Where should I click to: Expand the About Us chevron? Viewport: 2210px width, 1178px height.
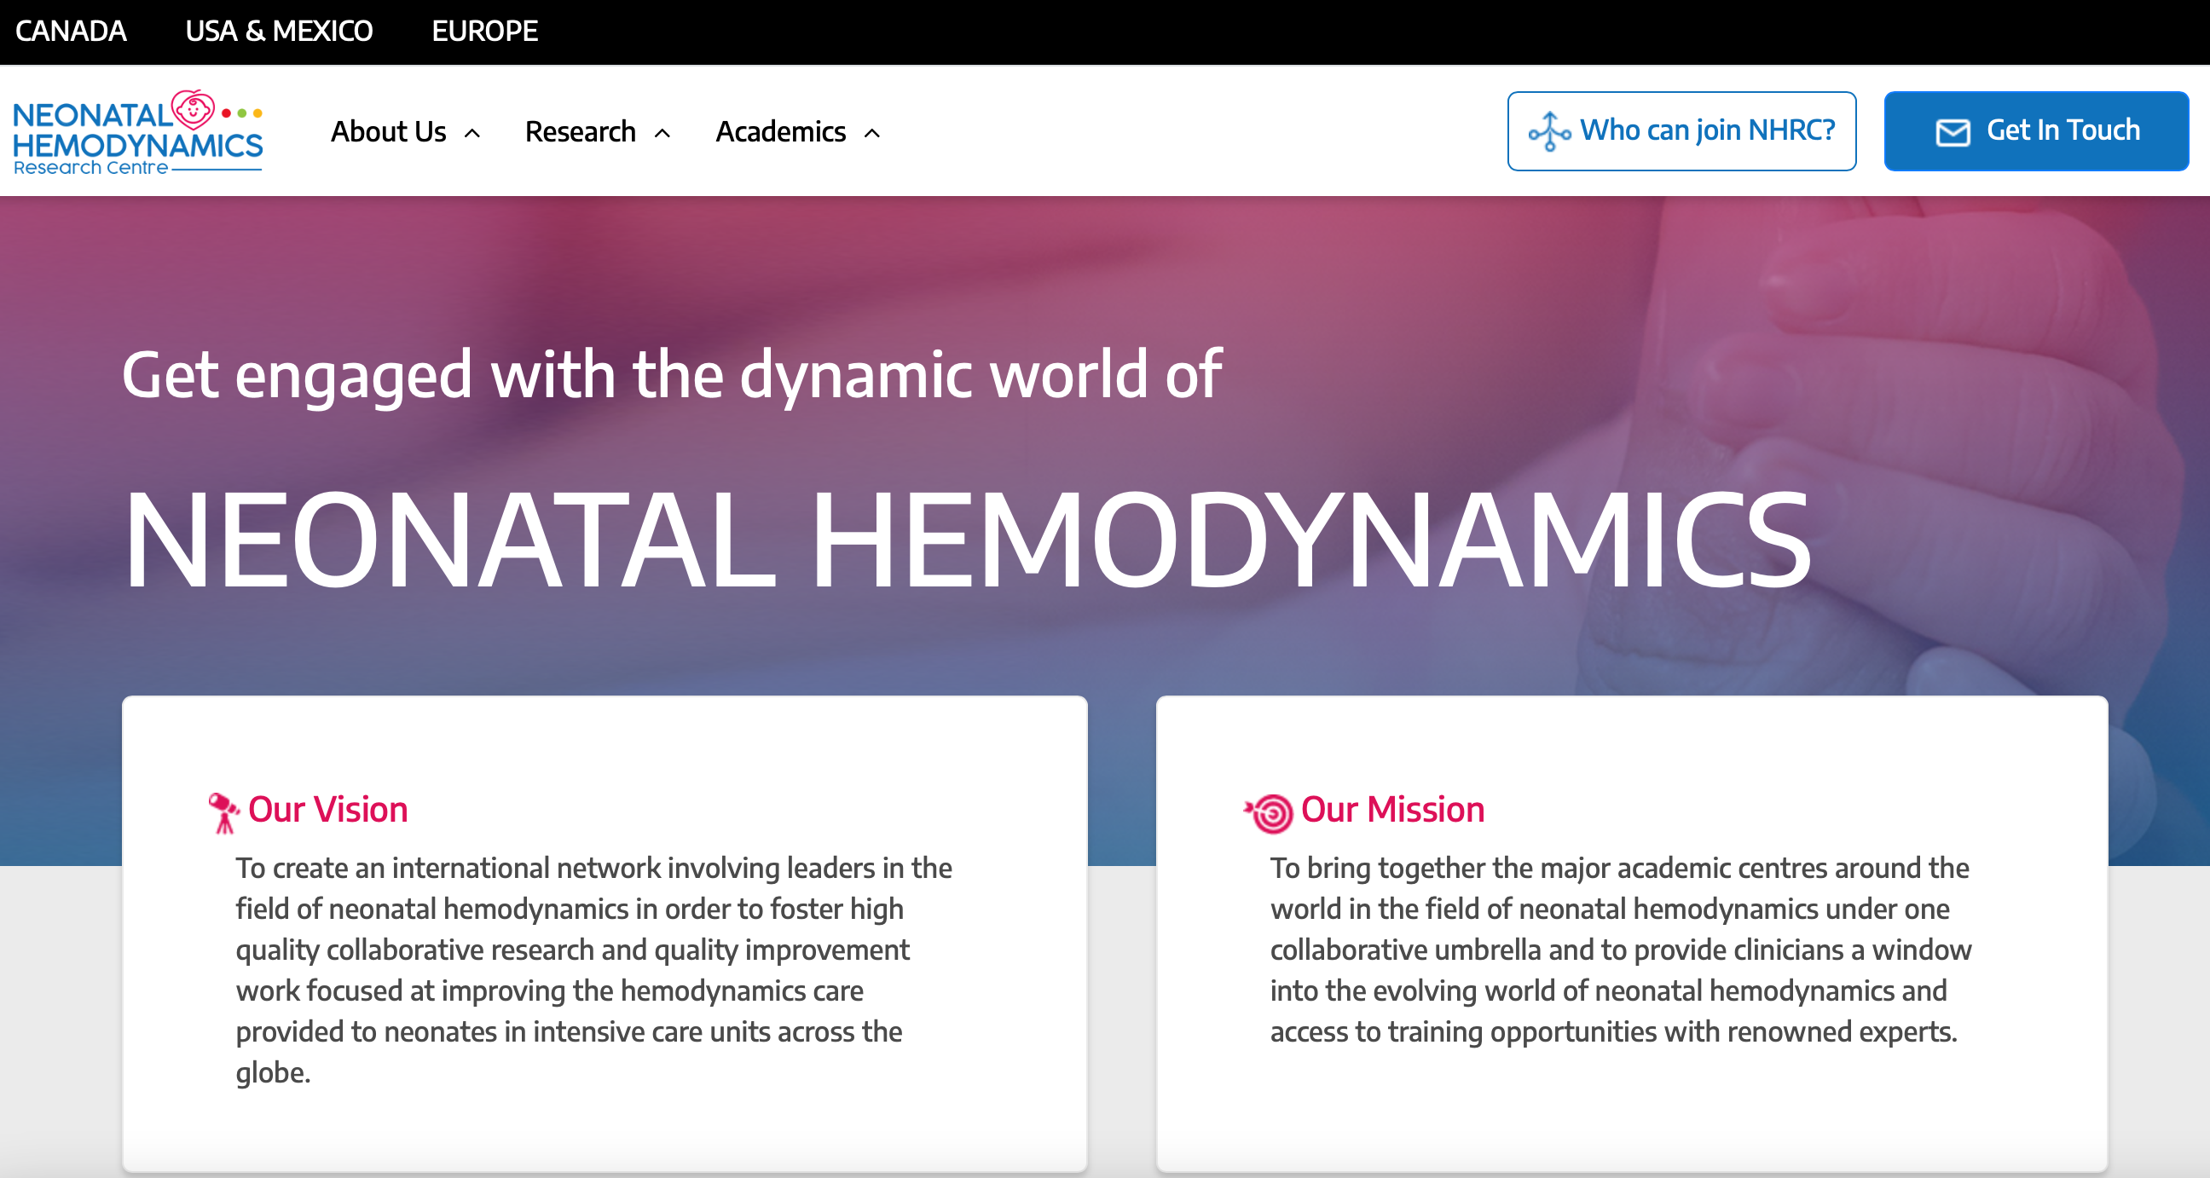click(x=472, y=133)
